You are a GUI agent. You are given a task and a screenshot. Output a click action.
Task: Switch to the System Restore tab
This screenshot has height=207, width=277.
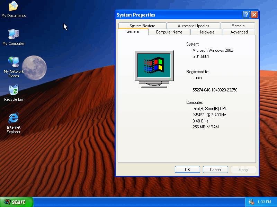point(142,26)
